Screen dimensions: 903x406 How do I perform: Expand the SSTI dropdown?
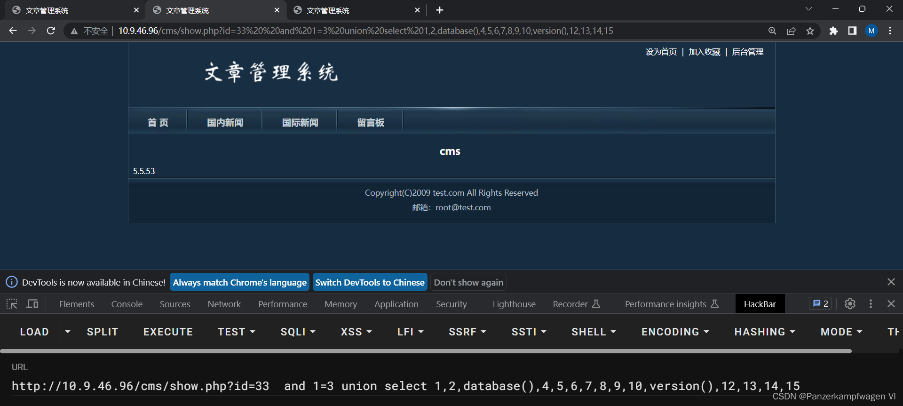(x=529, y=332)
